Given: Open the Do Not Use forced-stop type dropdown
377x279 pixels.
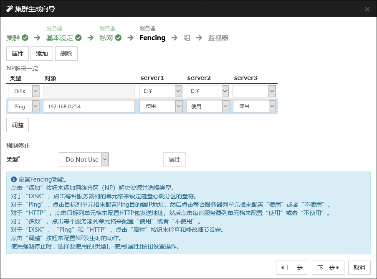Looking at the screenshot, I should [x=84, y=159].
